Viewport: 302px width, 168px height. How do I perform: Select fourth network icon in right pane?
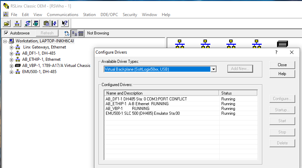click(x=257, y=44)
